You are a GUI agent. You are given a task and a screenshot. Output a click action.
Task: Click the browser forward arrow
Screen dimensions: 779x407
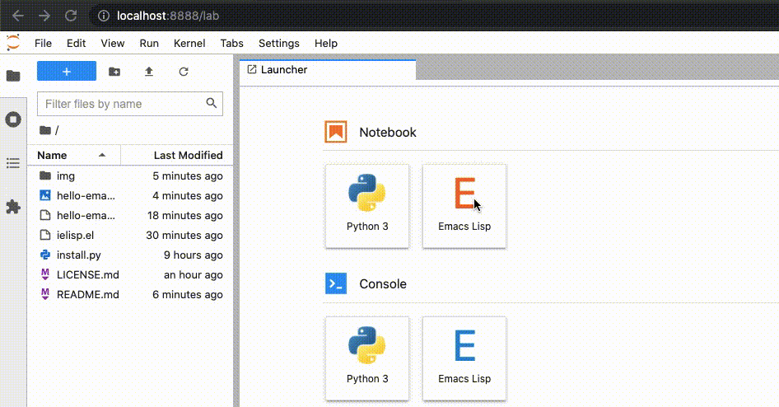point(44,16)
